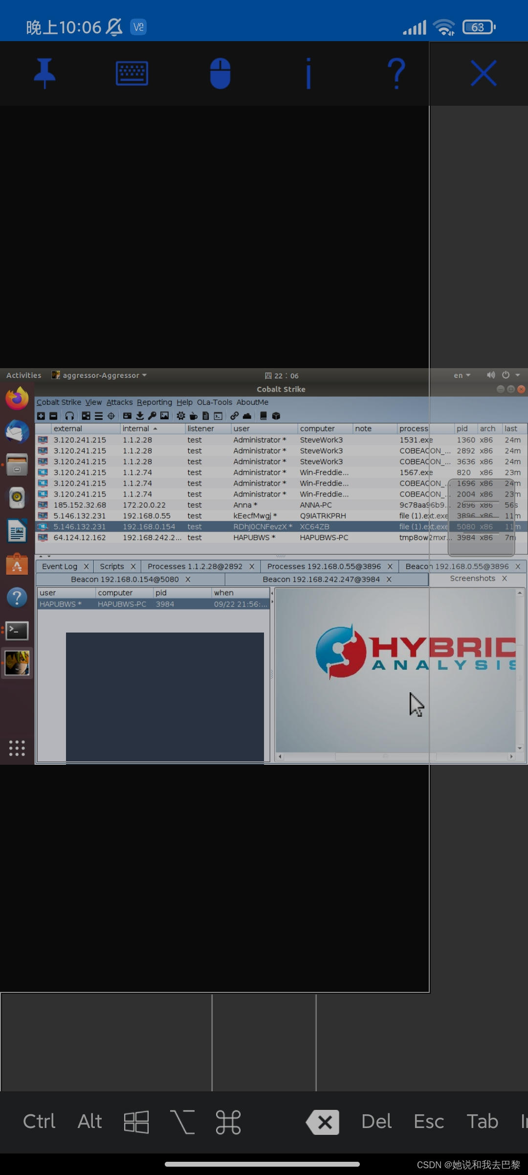This screenshot has height=1175, width=528.
Task: Tap the VNC viewer mouse icon
Action: 220,73
